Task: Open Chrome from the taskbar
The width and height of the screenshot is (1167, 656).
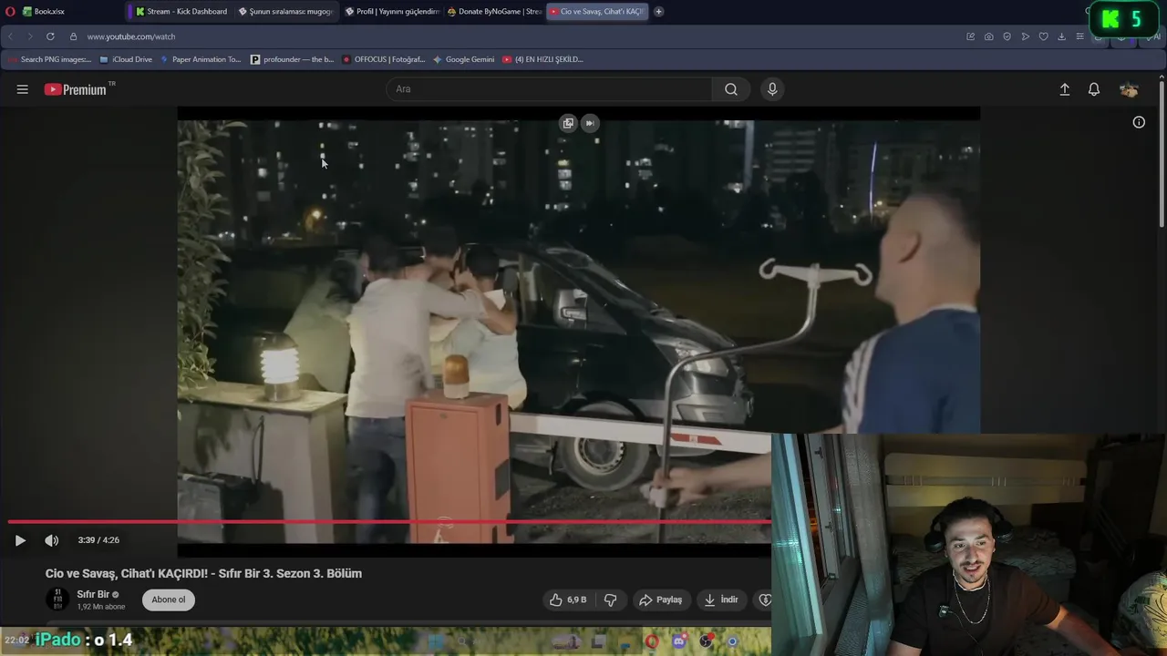Action: click(x=732, y=641)
